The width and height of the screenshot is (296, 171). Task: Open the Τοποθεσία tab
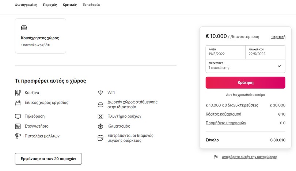coord(91,5)
